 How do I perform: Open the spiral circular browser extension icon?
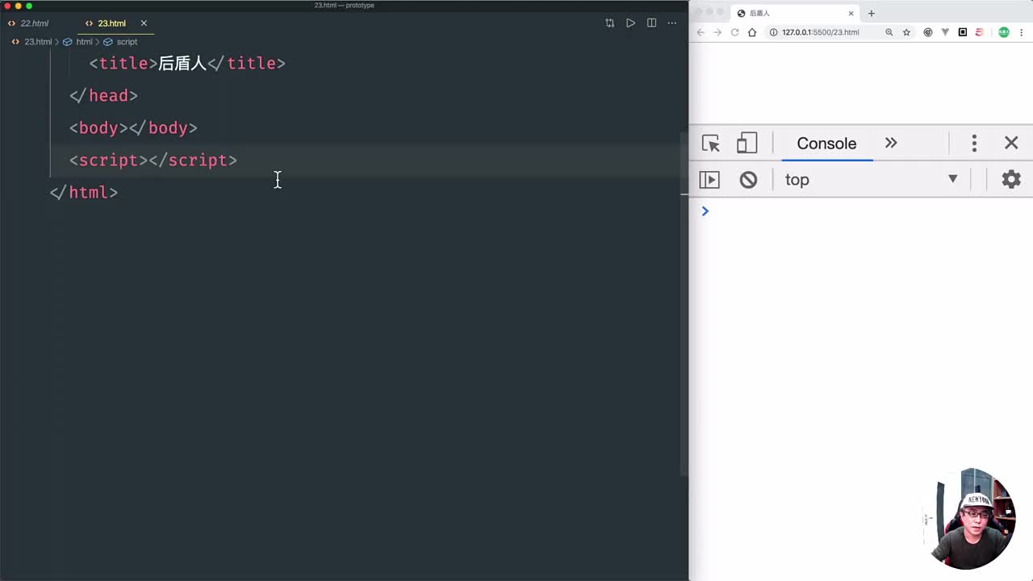[927, 32]
